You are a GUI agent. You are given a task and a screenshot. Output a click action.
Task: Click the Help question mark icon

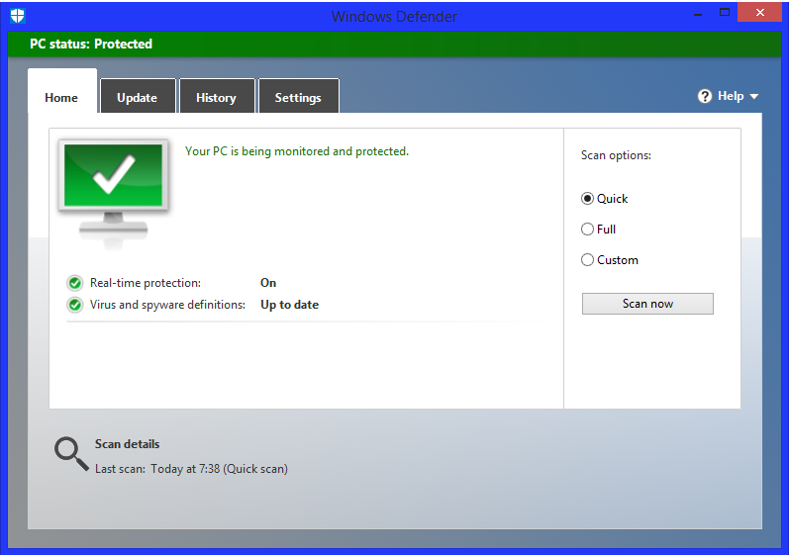[x=705, y=96]
